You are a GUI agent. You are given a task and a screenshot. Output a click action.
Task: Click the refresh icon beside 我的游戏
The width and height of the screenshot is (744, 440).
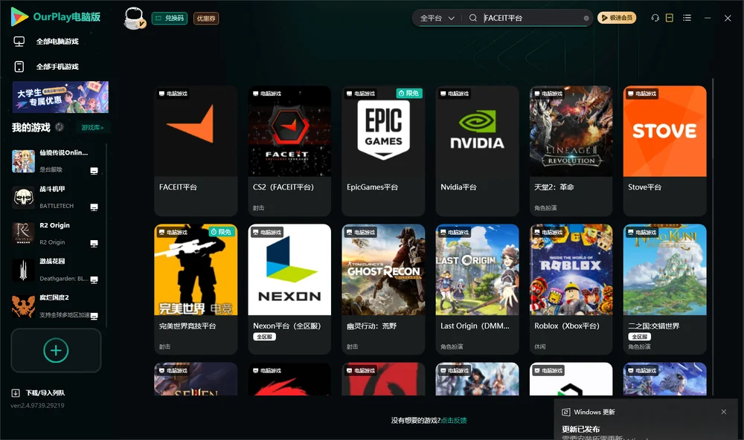pyautogui.click(x=60, y=127)
